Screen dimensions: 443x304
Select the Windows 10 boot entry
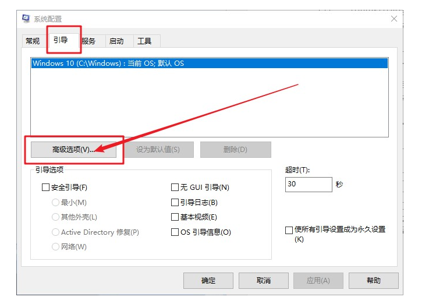click(108, 63)
